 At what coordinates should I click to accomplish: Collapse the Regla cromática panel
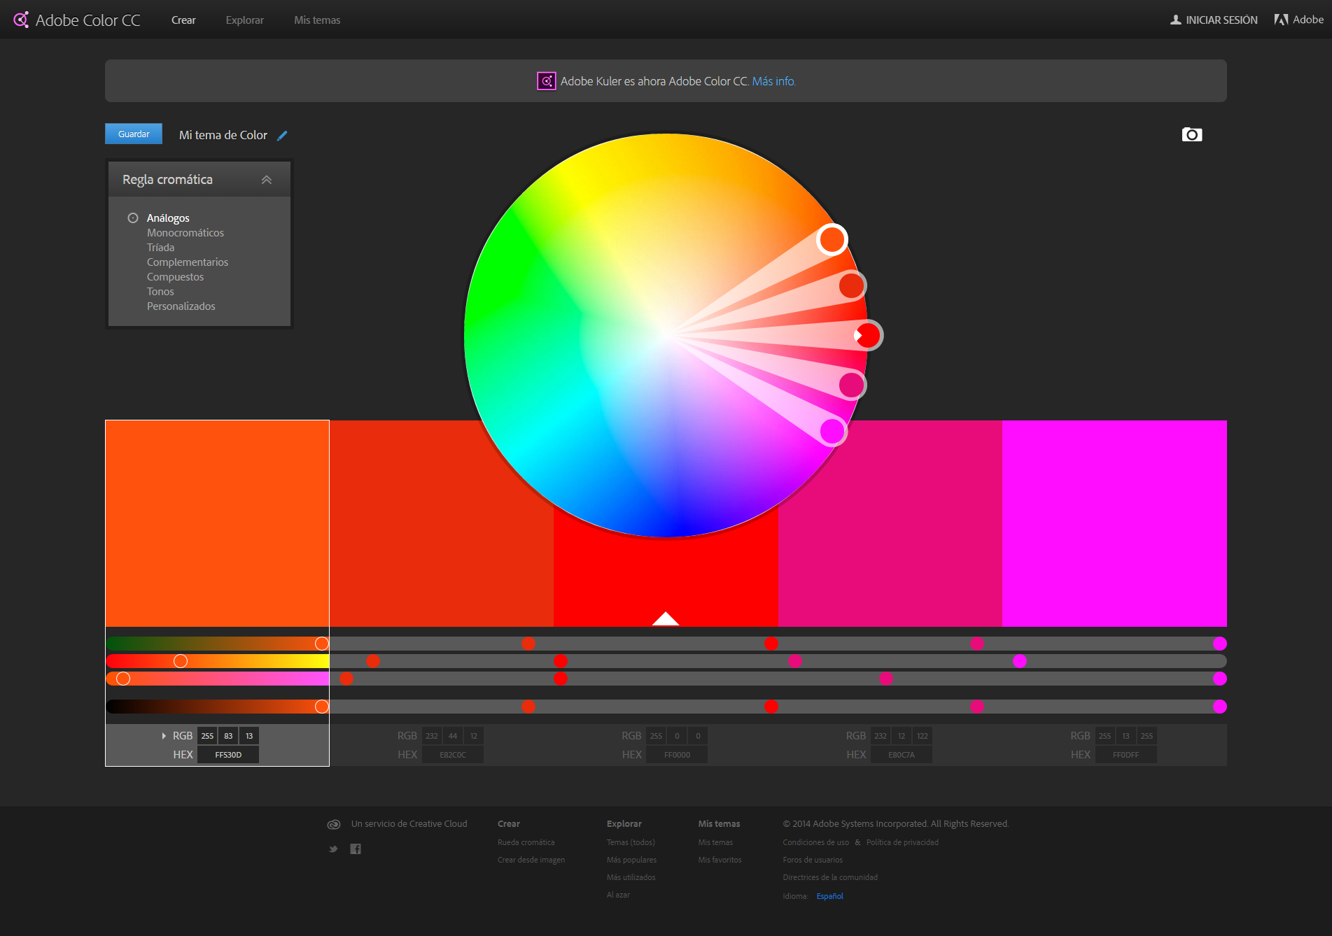[266, 180]
